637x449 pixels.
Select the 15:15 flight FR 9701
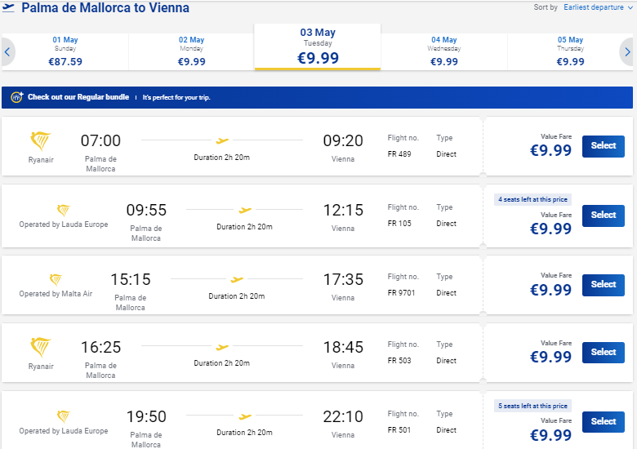point(604,285)
